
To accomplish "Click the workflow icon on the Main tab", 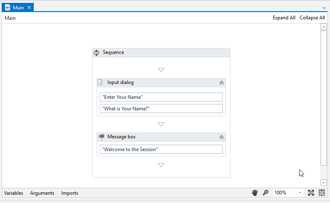I will [x=7, y=7].
